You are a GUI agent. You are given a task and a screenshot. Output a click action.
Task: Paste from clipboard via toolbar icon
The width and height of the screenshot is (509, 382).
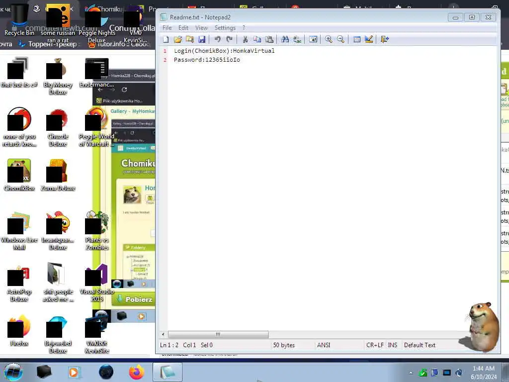pos(269,40)
